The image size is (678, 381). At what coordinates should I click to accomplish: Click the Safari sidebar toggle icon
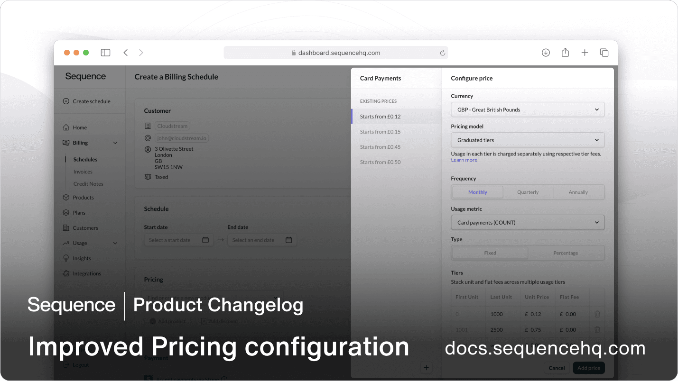click(105, 53)
